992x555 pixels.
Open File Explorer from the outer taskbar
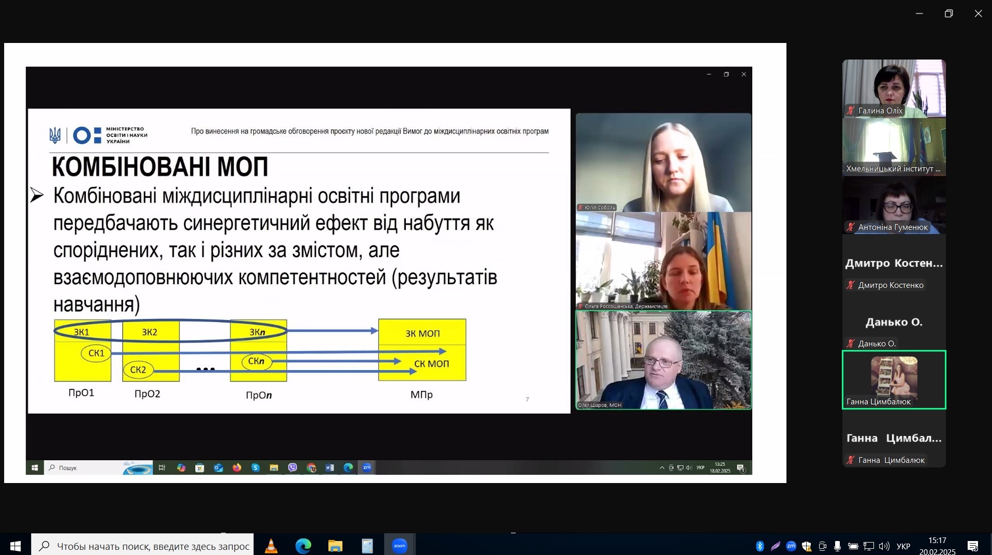pos(335,546)
